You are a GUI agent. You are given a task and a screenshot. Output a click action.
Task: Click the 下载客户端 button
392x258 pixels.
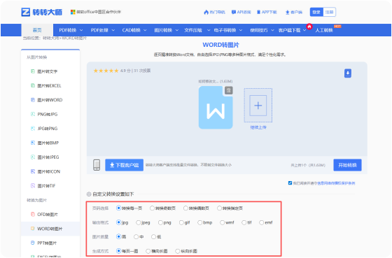coord(125,165)
